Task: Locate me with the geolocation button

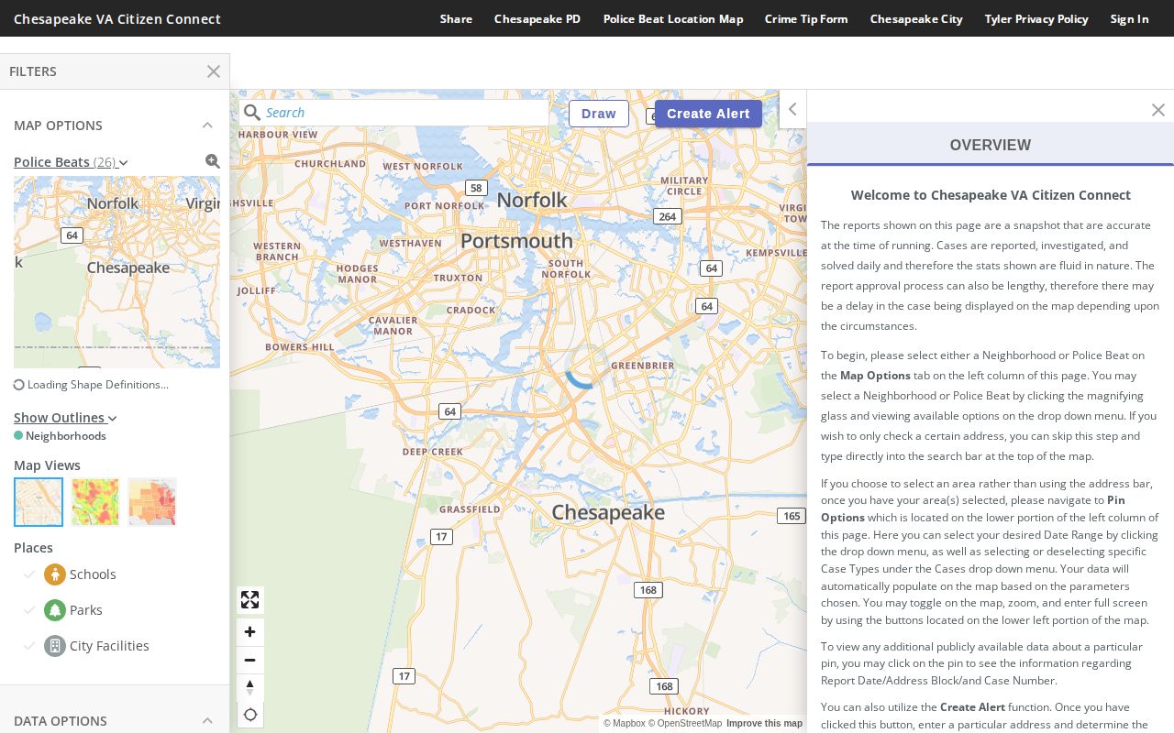Action: (x=249, y=715)
